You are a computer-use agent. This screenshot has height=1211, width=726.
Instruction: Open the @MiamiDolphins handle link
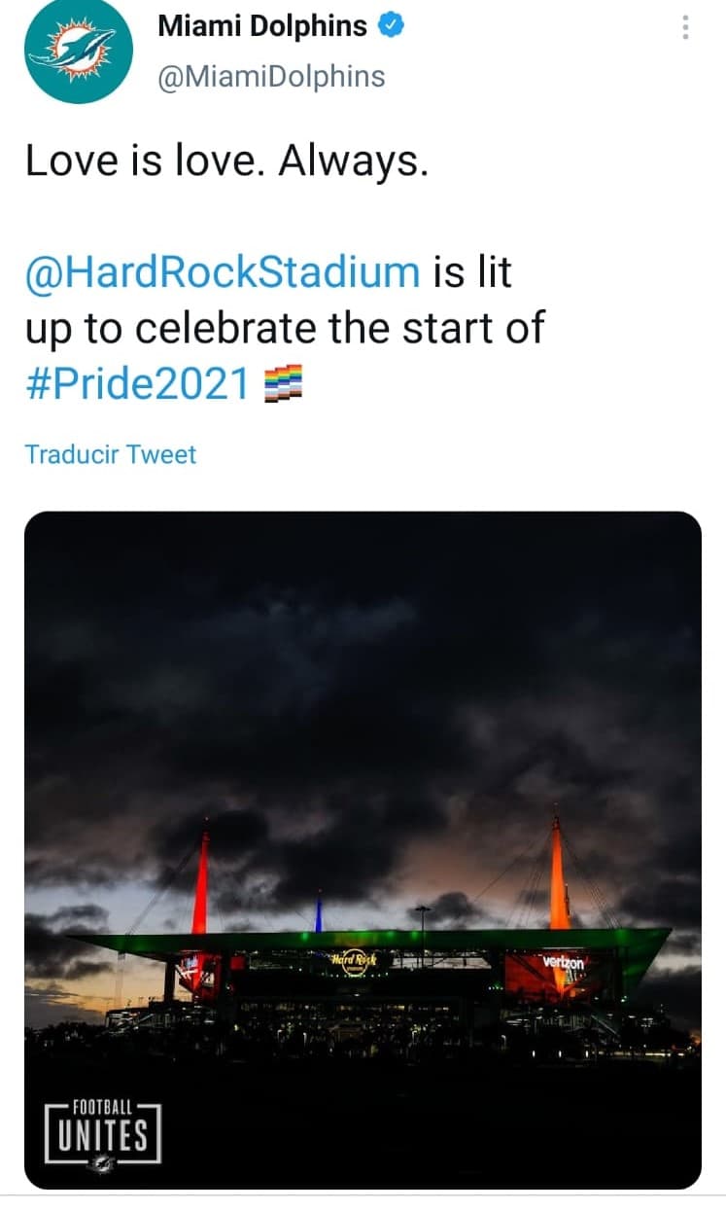coord(271,76)
